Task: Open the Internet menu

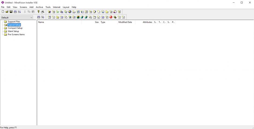Action: point(56,7)
